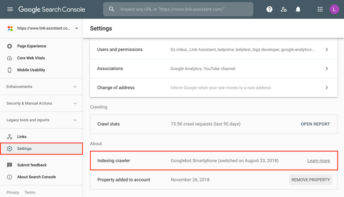Screen dimensions: 344x197
Task: Open the property selector dropdown arrow
Action: [x=77, y=28]
